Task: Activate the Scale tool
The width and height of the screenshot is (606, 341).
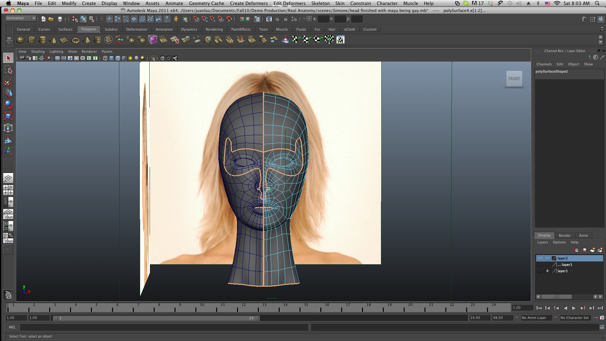Action: pyautogui.click(x=8, y=116)
